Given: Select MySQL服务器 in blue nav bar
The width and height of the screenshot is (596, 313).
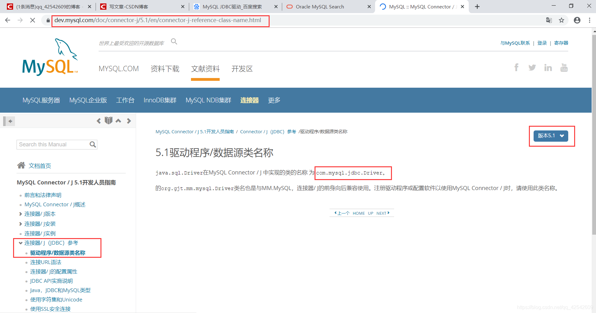Looking at the screenshot, I should click(41, 100).
